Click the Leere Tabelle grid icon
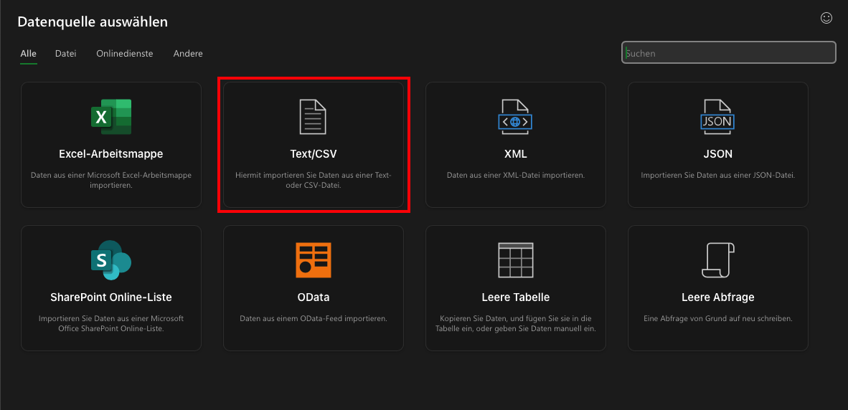This screenshot has height=410, width=848. [515, 260]
